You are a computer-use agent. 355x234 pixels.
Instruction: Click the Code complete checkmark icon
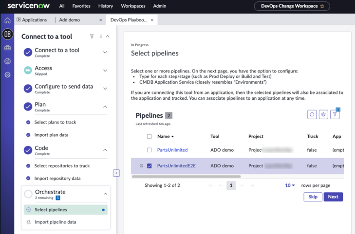[x=28, y=150]
